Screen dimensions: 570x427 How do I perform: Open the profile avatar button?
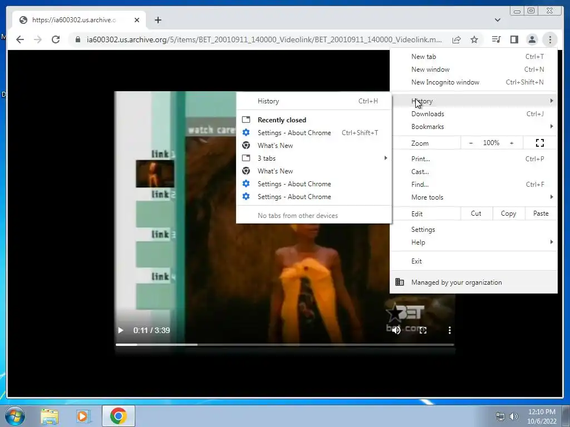click(532, 39)
